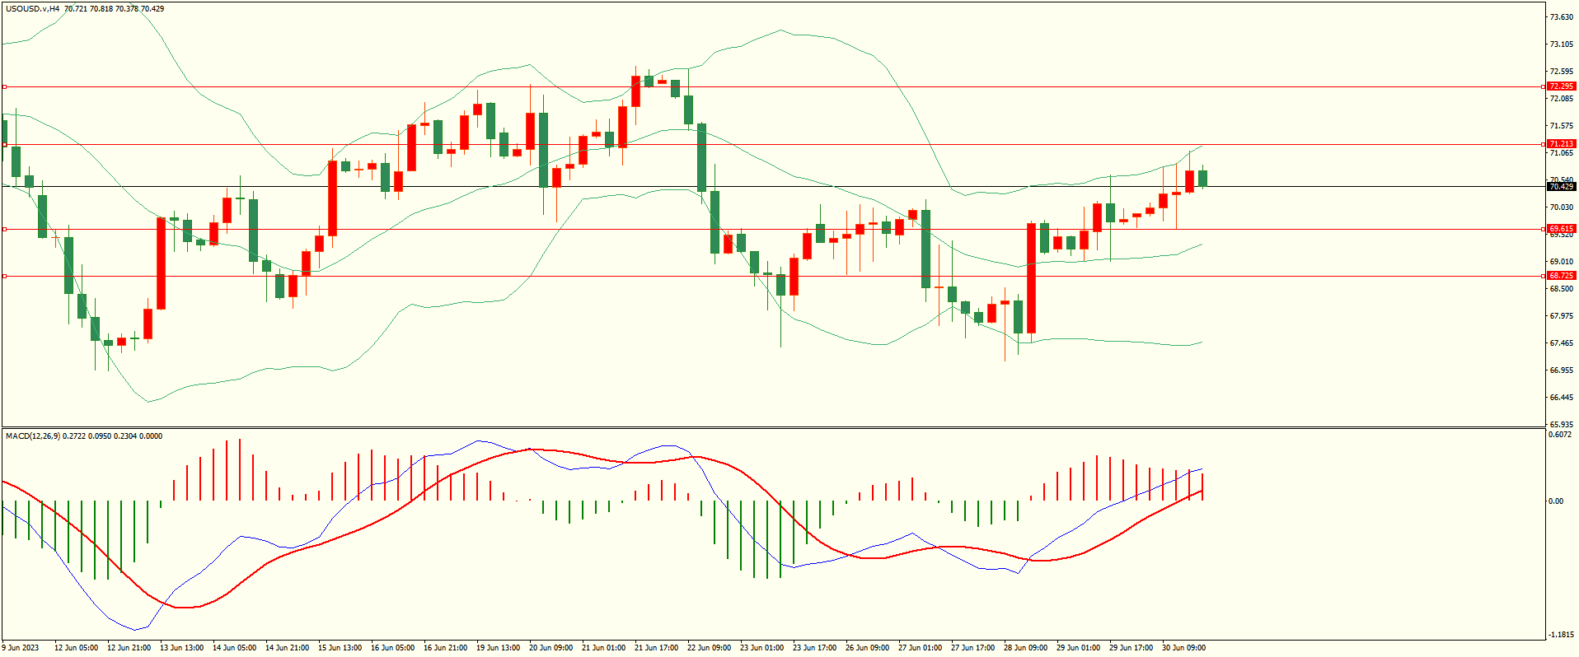Click the 73.630 value on price scale
Screen dimensions: 1579x657
(1561, 17)
